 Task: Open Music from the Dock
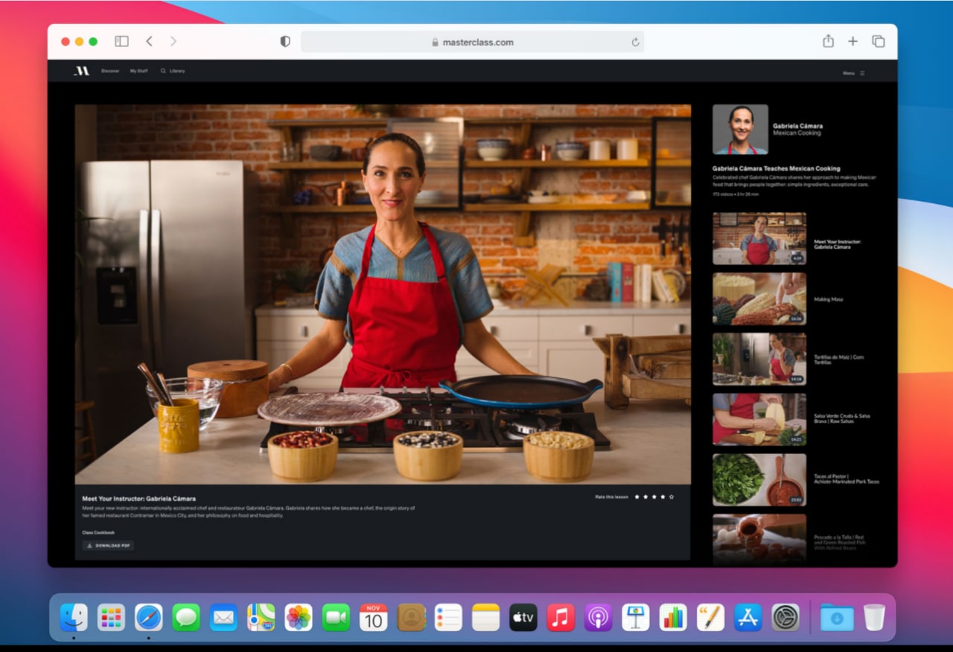coord(561,617)
